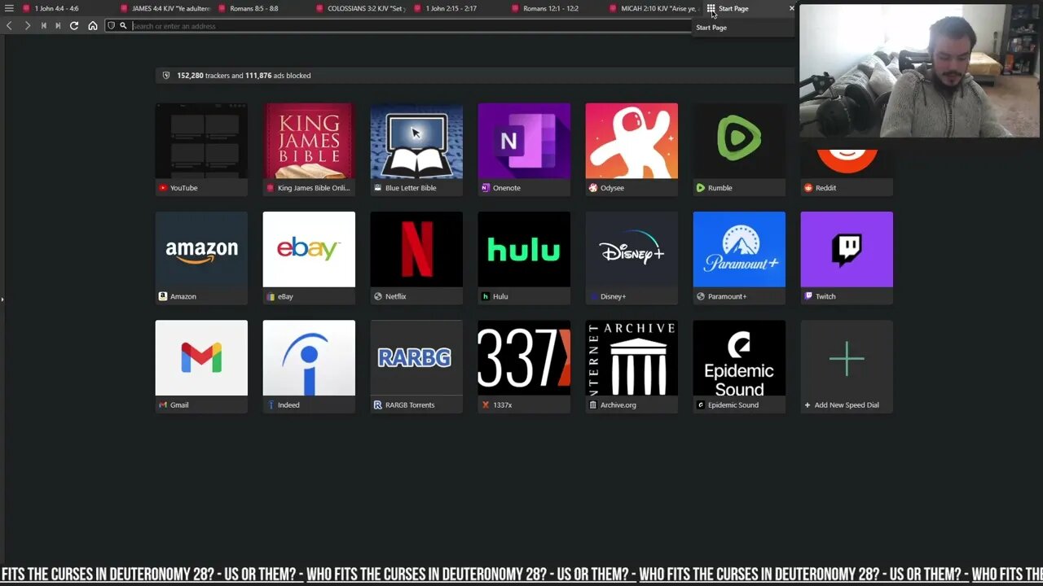
Task: Click the Rumble favicon below its tile
Action: (x=700, y=188)
